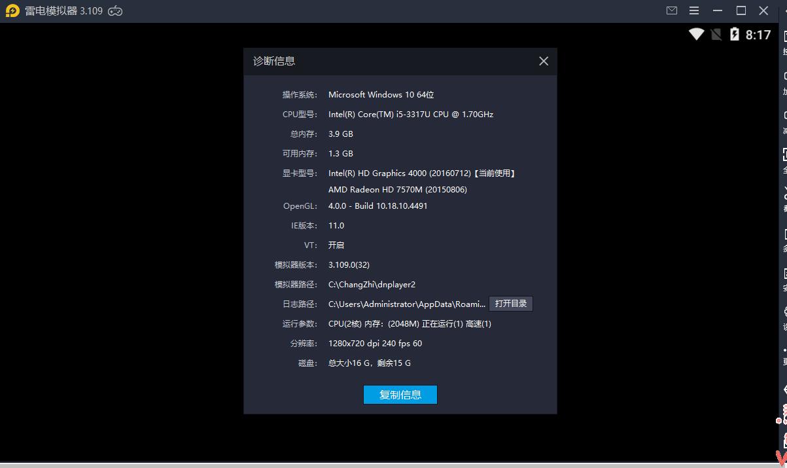Click the fullscreen (全屏) sidebar icon
Image resolution: width=787 pixels, height=468 pixels.
(x=784, y=155)
